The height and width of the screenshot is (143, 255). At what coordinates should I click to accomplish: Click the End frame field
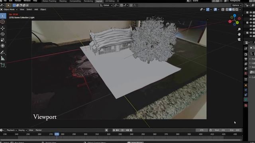[x=234, y=130]
